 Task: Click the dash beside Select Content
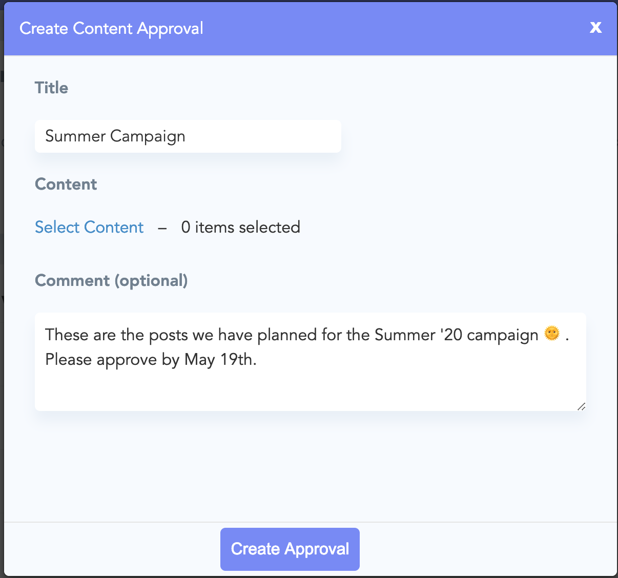tap(162, 228)
